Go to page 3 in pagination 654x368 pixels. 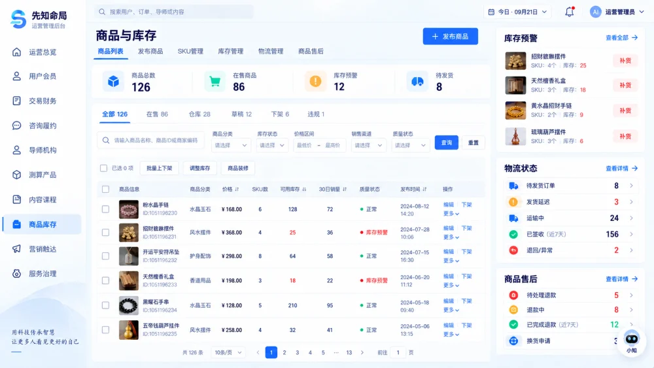pyautogui.click(x=298, y=352)
